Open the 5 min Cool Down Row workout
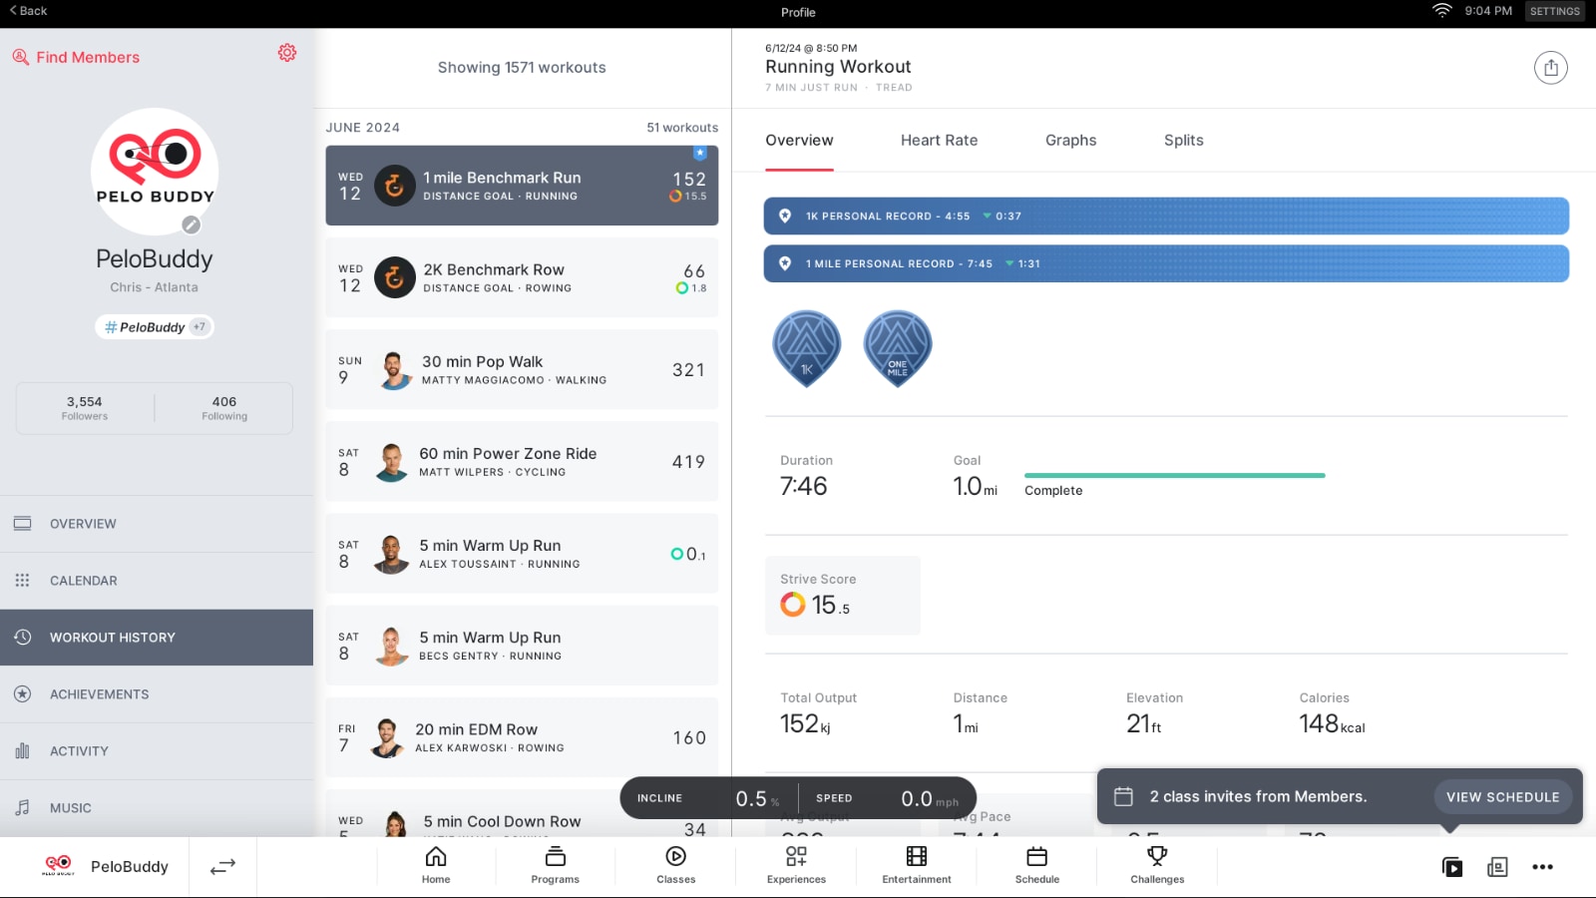Viewport: 1596px width, 898px height. pyautogui.click(x=522, y=813)
